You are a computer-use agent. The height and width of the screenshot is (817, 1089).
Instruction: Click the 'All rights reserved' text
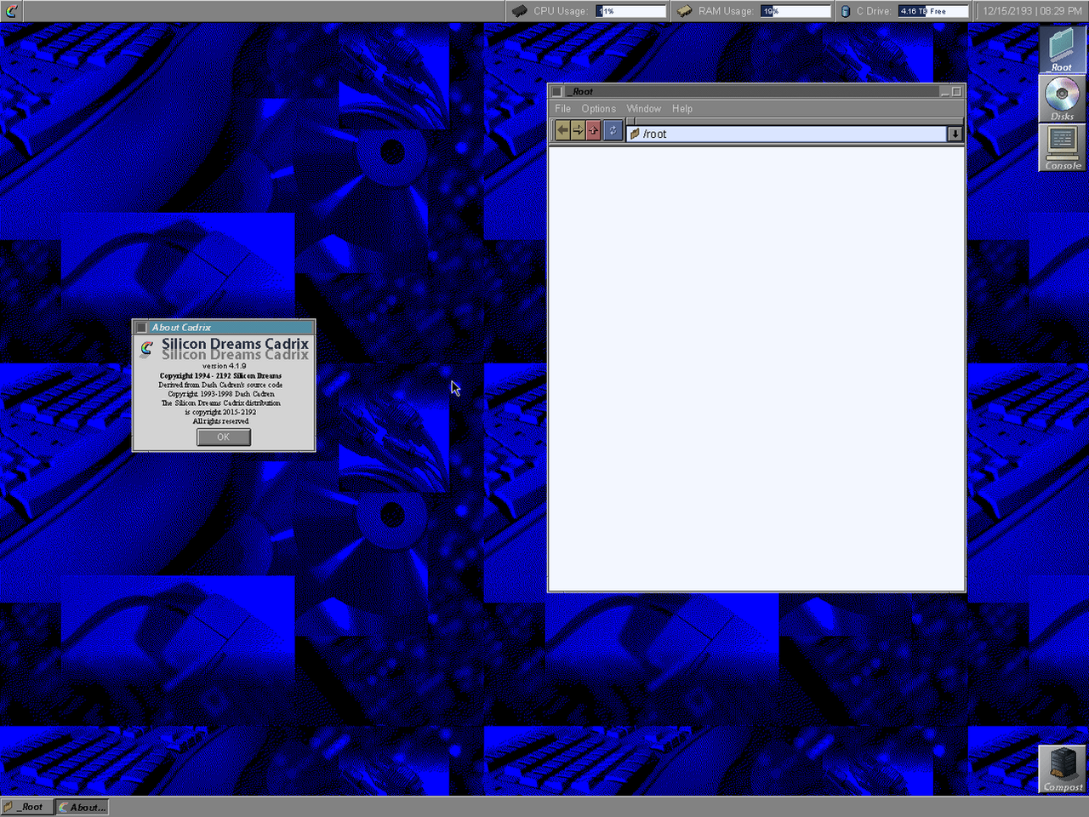click(221, 421)
